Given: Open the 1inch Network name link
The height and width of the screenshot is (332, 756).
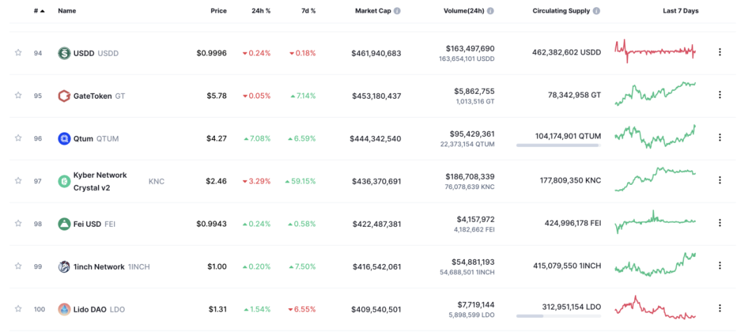Looking at the screenshot, I should [99, 267].
